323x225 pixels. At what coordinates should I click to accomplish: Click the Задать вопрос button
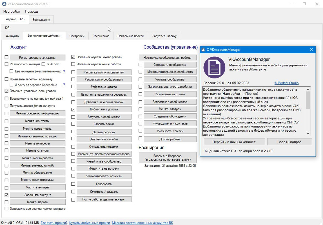289,142
